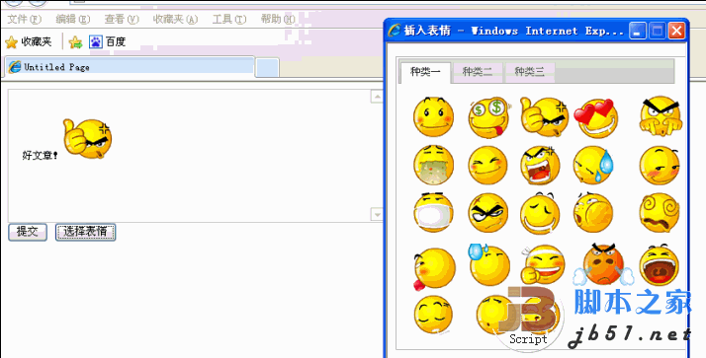The height and width of the screenshot is (358, 706).
Task: Click the add-to-favorites star arrow icon
Action: tap(75, 42)
